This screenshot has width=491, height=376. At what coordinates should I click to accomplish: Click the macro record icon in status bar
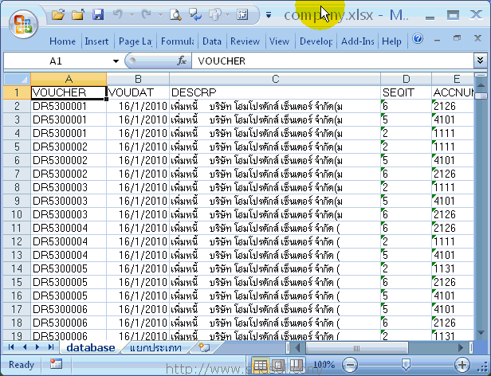(x=56, y=364)
